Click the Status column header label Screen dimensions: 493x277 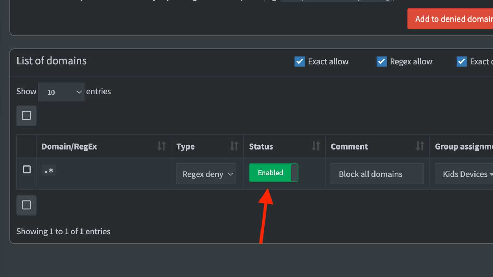[x=261, y=146]
